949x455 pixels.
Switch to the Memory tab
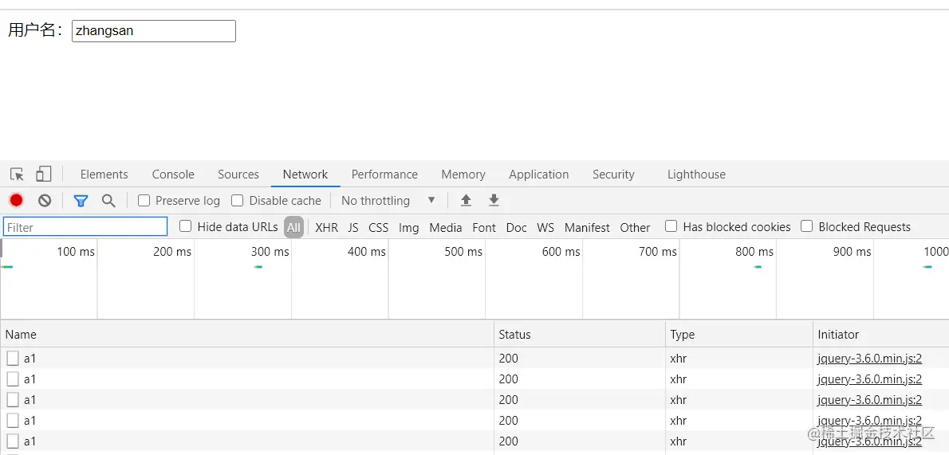click(x=463, y=175)
